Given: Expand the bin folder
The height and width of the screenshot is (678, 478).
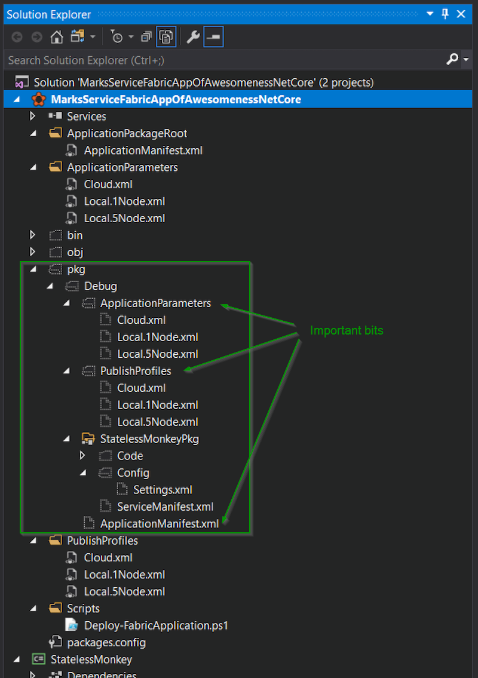Looking at the screenshot, I should click(x=33, y=235).
